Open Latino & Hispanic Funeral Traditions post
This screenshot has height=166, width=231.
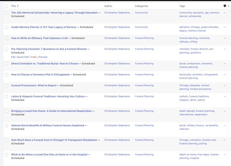[48, 96]
